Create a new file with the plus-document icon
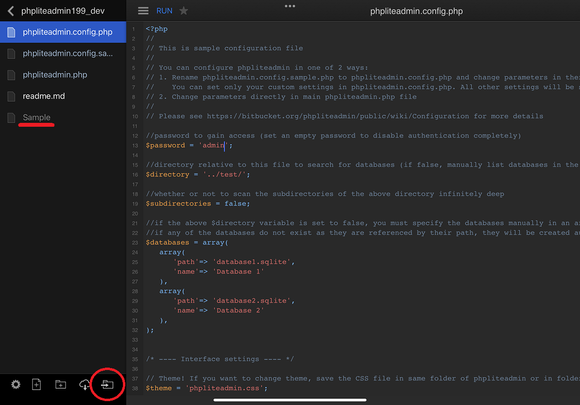580x405 pixels. [36, 385]
